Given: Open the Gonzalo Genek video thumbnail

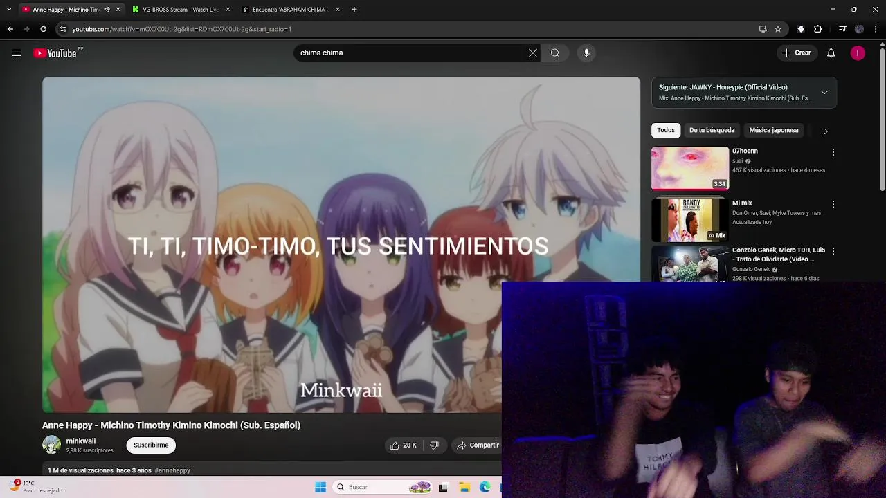Looking at the screenshot, I should pyautogui.click(x=690, y=264).
